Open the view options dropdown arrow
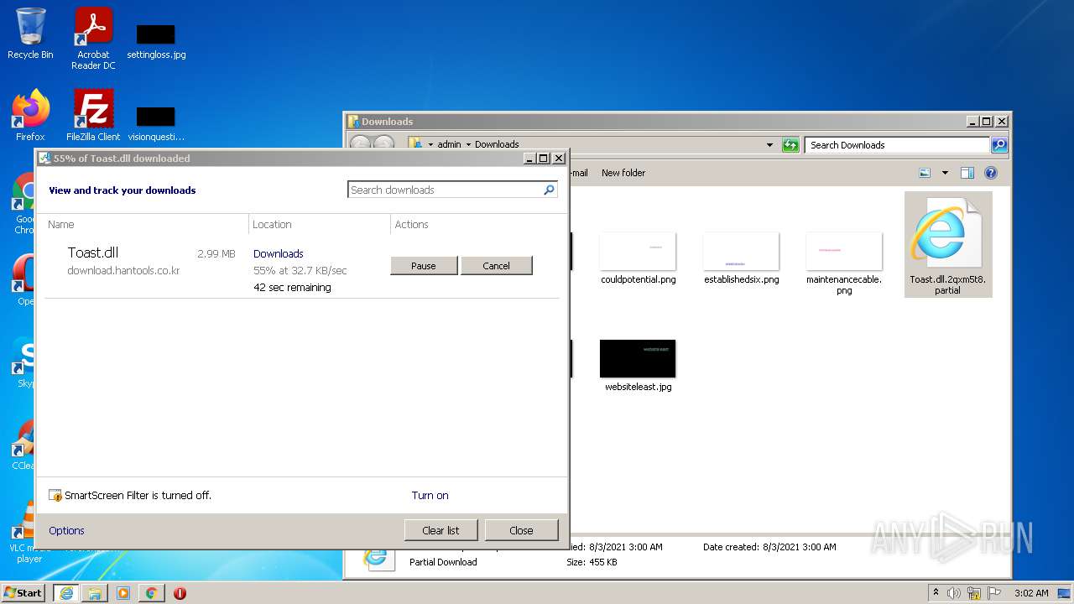Screen dimensions: 1074x604 pyautogui.click(x=945, y=173)
